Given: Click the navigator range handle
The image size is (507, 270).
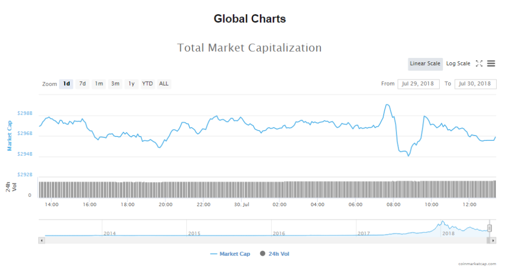Looking at the screenshot, I should (489, 228).
